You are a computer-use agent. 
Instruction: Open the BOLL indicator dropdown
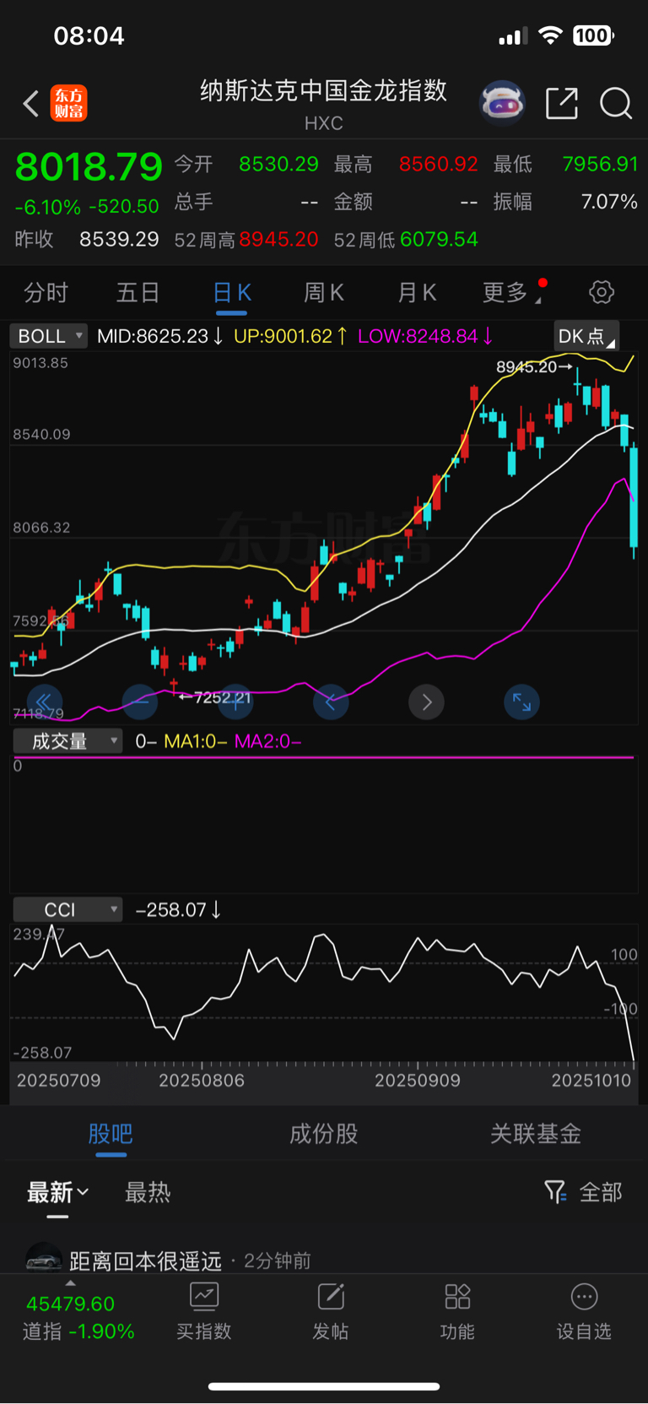click(49, 336)
